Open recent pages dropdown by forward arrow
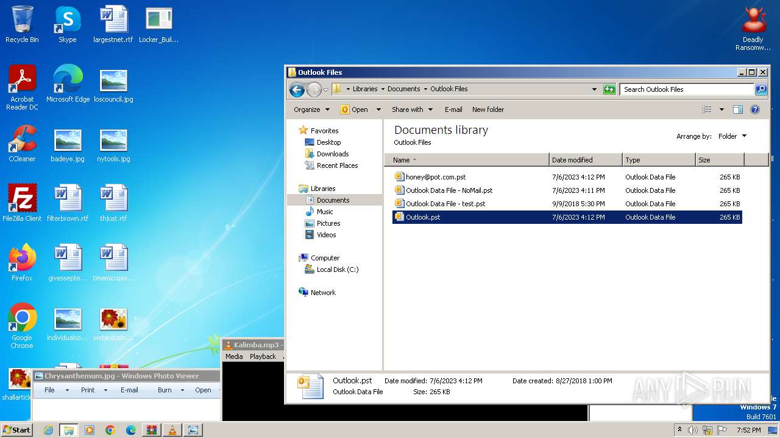The height and width of the screenshot is (438, 780). (x=326, y=90)
